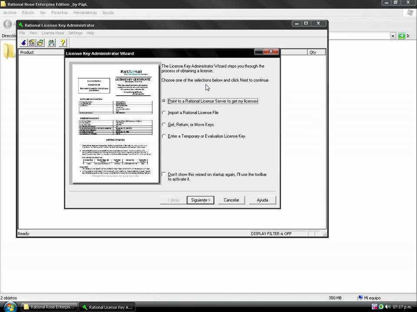Click the yellow folder in Explorer window
The height and width of the screenshot is (312, 417).
click(x=9, y=51)
